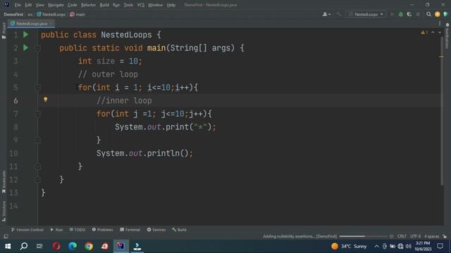Open the Problems tool window

click(102, 230)
